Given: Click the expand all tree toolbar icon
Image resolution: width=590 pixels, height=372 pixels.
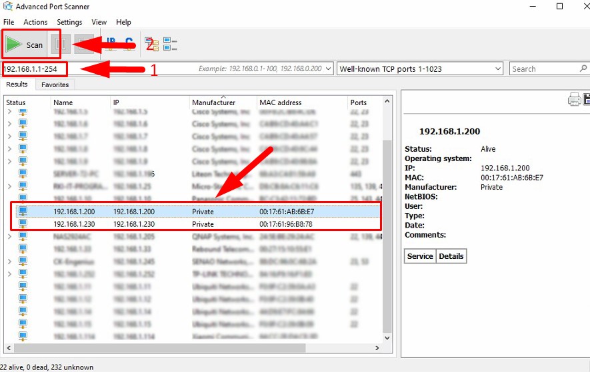Looking at the screenshot, I should pos(151,45).
